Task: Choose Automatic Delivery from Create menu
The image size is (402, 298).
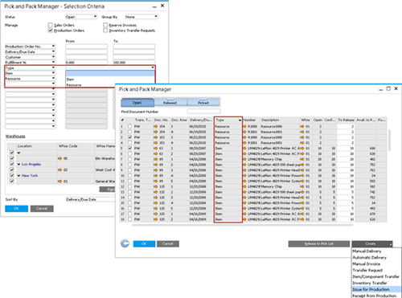Action: (376, 258)
